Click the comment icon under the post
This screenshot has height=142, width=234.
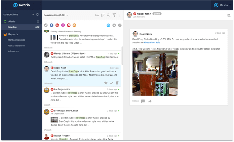[143, 101]
